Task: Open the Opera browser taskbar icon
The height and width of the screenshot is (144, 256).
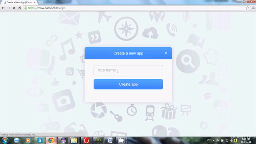Action: pos(86,140)
